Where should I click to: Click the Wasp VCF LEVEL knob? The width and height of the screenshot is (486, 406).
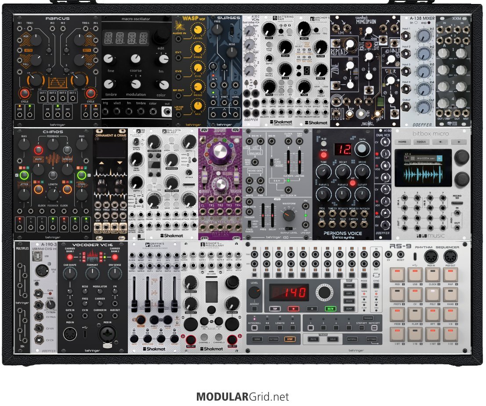point(198,30)
